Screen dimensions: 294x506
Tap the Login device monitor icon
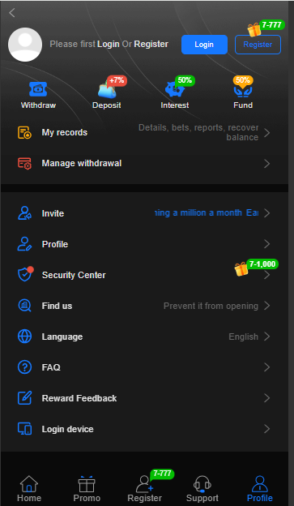pyautogui.click(x=24, y=429)
